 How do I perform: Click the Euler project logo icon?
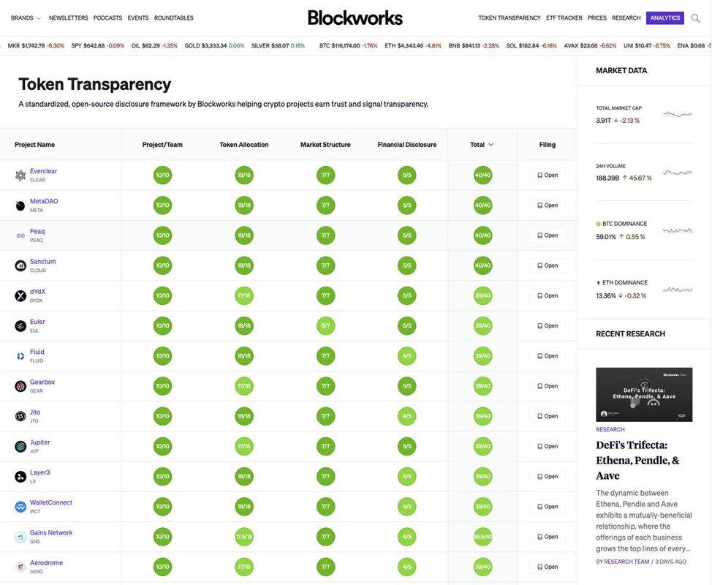20,326
